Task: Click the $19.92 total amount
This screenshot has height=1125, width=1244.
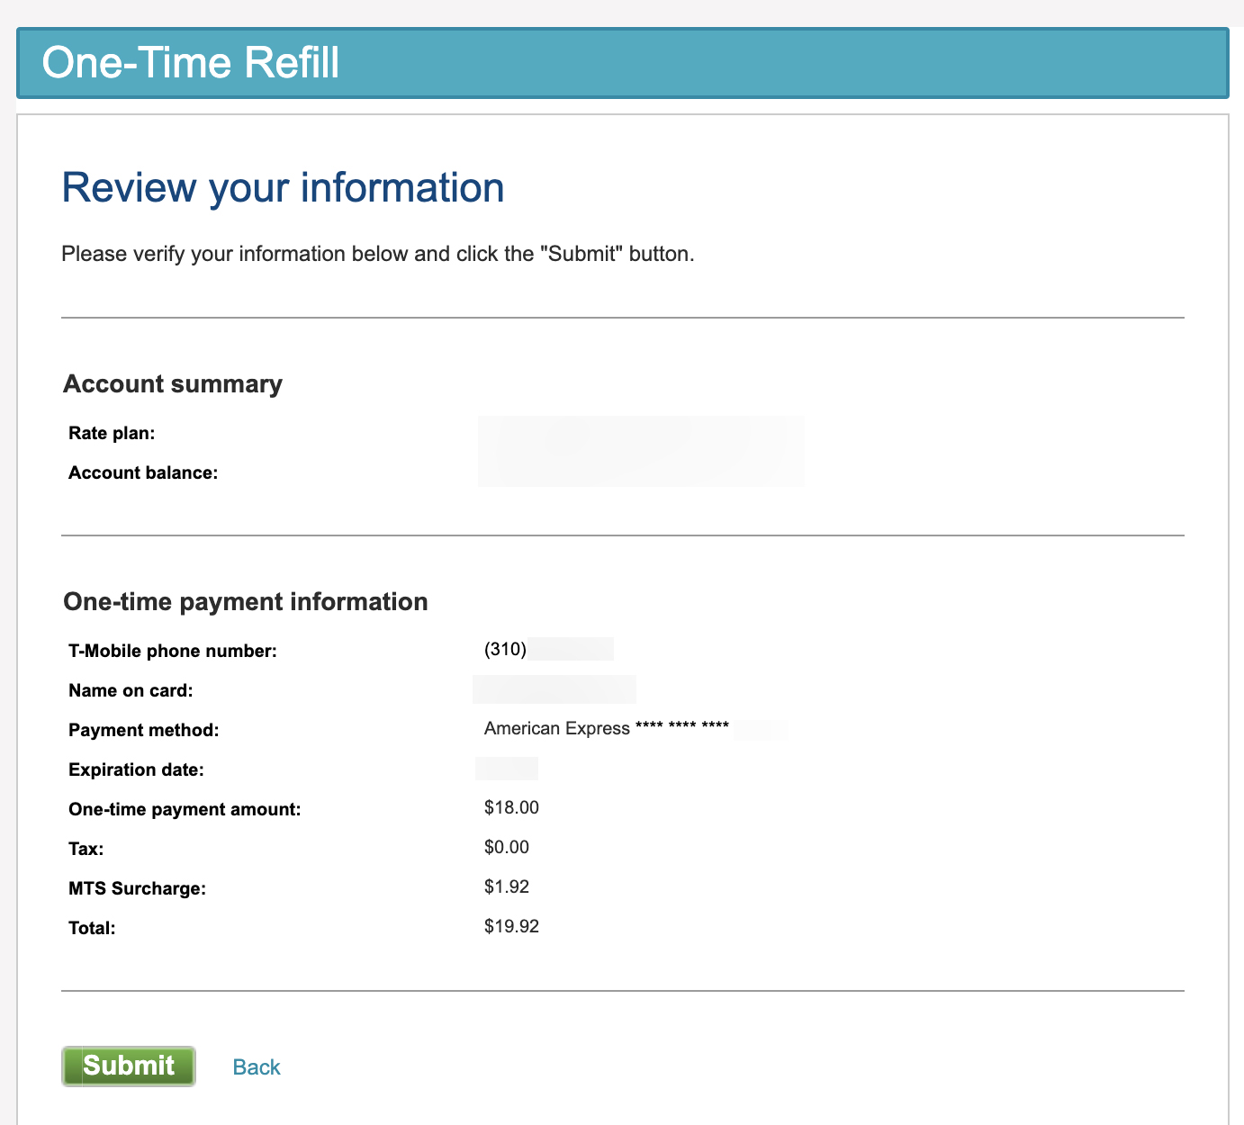Action: point(511,926)
